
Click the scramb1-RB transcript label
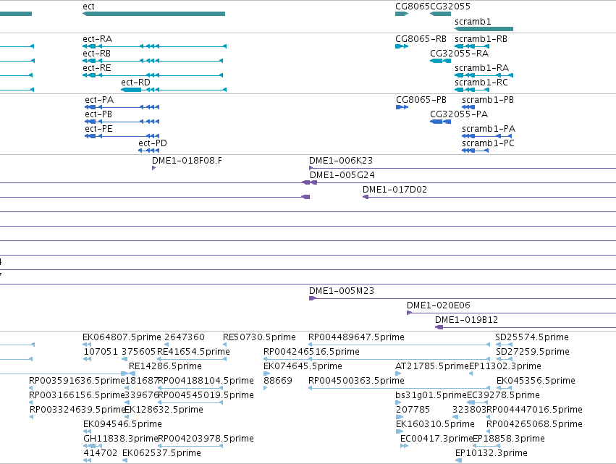pyautogui.click(x=481, y=39)
